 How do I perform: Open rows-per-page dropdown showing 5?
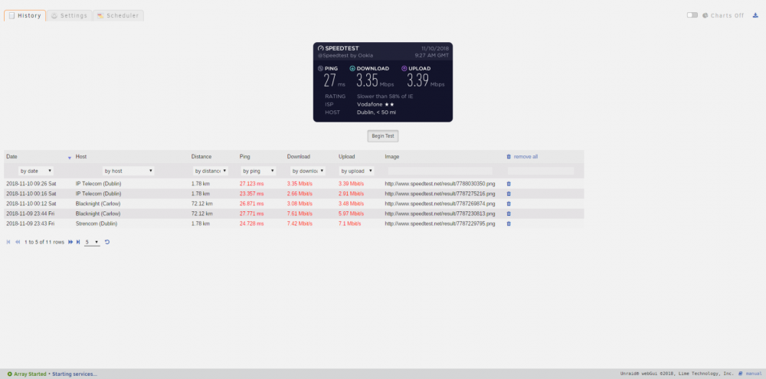pyautogui.click(x=92, y=242)
